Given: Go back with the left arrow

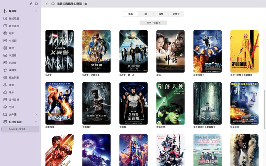Looking at the screenshot, I should pyautogui.click(x=47, y=4).
